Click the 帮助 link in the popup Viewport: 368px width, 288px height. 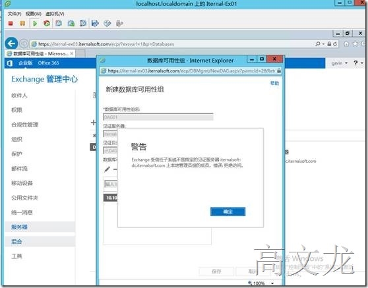pos(274,83)
